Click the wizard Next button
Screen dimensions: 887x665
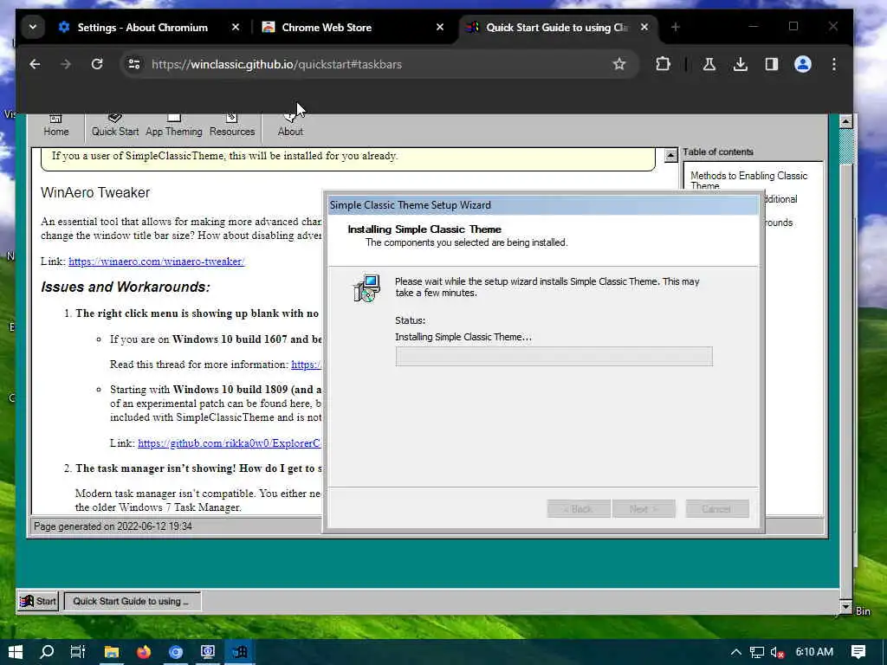(x=644, y=509)
